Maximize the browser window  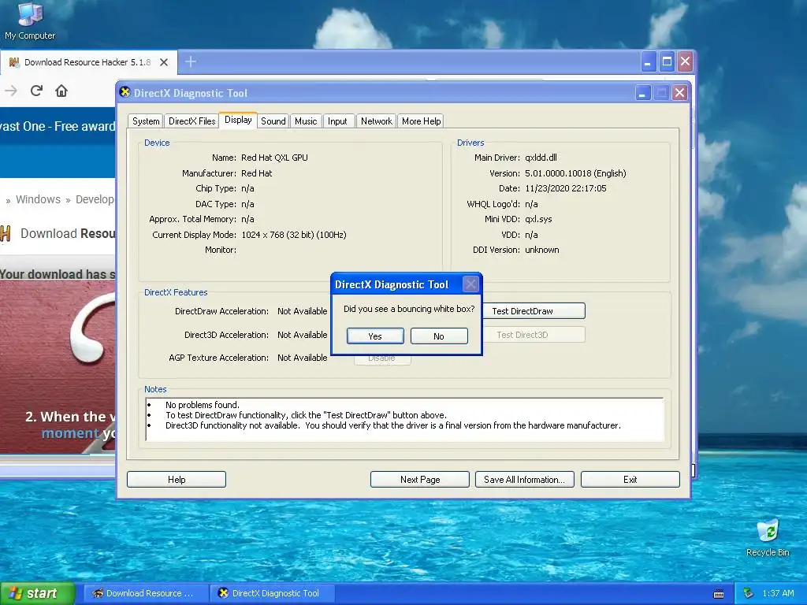[667, 62]
